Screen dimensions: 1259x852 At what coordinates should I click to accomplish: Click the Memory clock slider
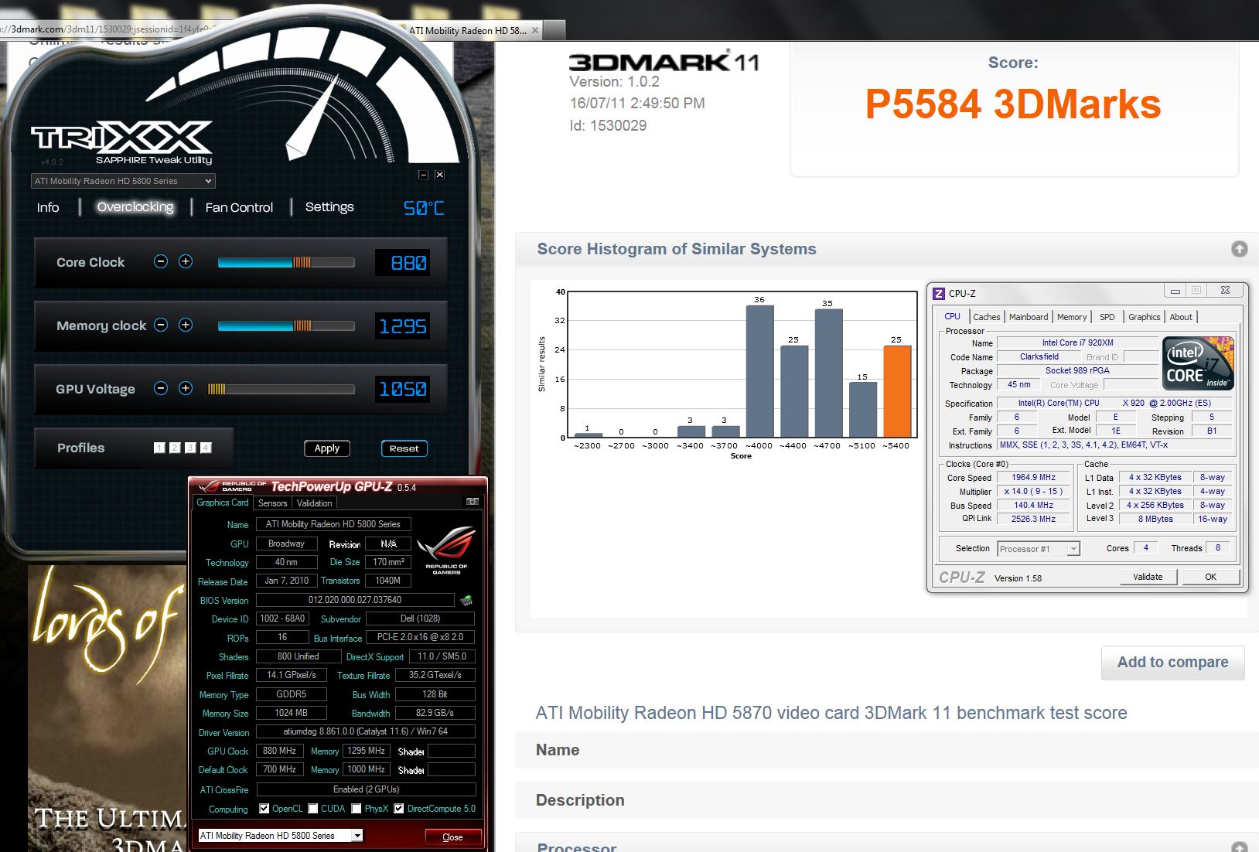point(286,326)
